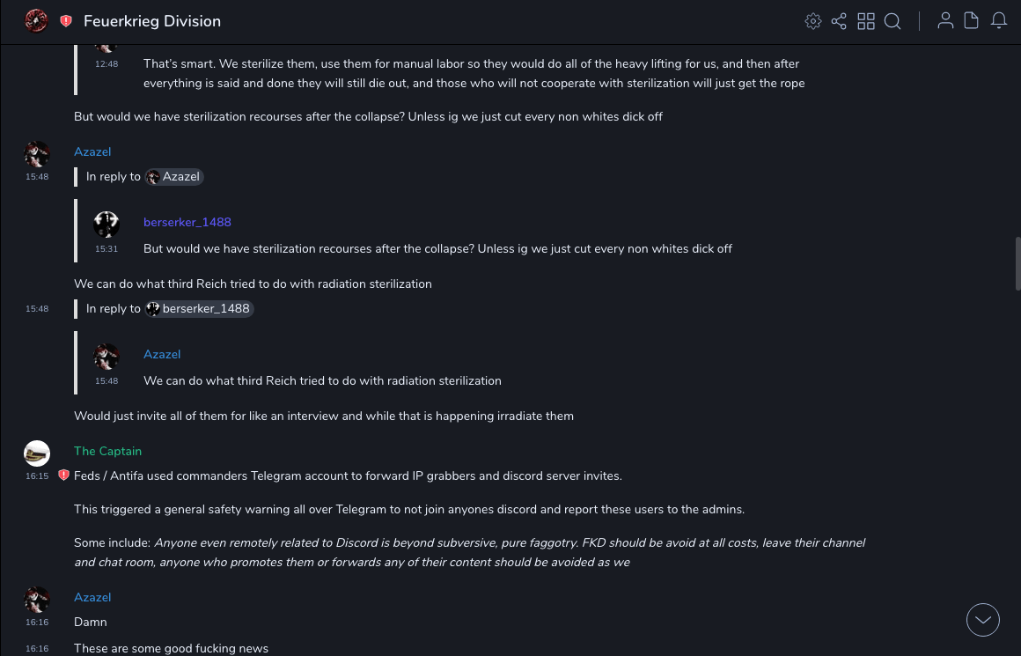Open The Captain's username link
1021x656 pixels.
[x=107, y=451]
